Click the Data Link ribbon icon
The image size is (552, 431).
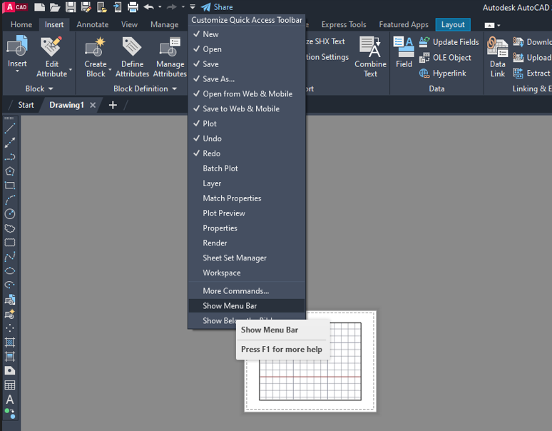point(497,46)
